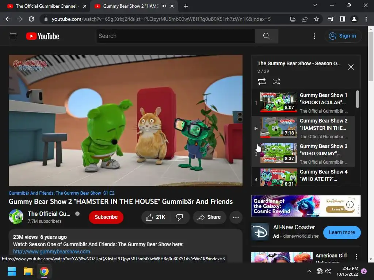Image resolution: width=374 pixels, height=280 pixels.
Task: Open Chrome tab search chevron
Action: tap(315, 5)
